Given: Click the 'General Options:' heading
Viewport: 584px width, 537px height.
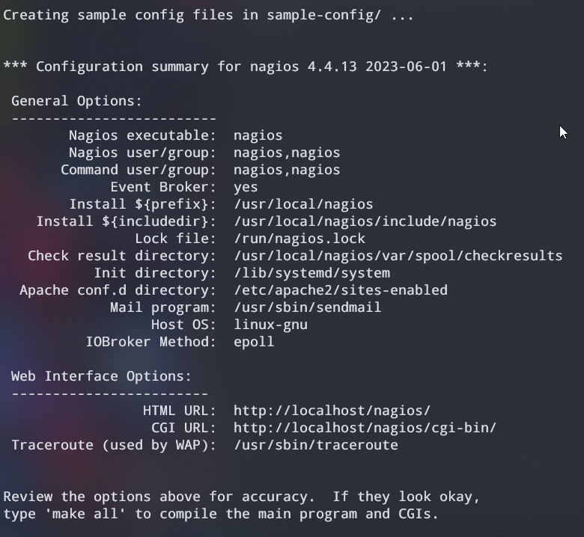Looking at the screenshot, I should (76, 101).
